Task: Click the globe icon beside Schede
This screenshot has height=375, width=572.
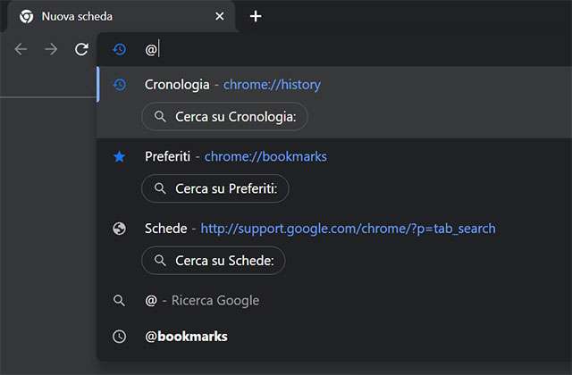Action: pos(120,229)
